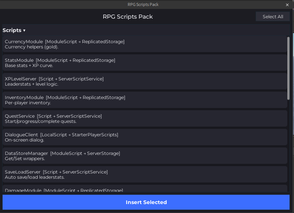Click the window title bar text
The width and height of the screenshot is (294, 213).
point(143,4)
